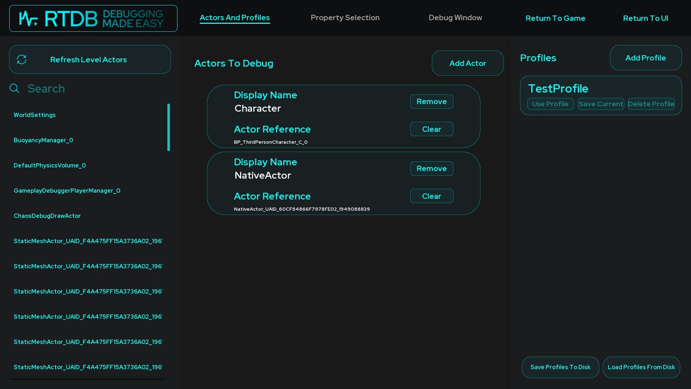The width and height of the screenshot is (691, 389).
Task: Click Delete Profile for TestProfile
Action: [x=651, y=104]
